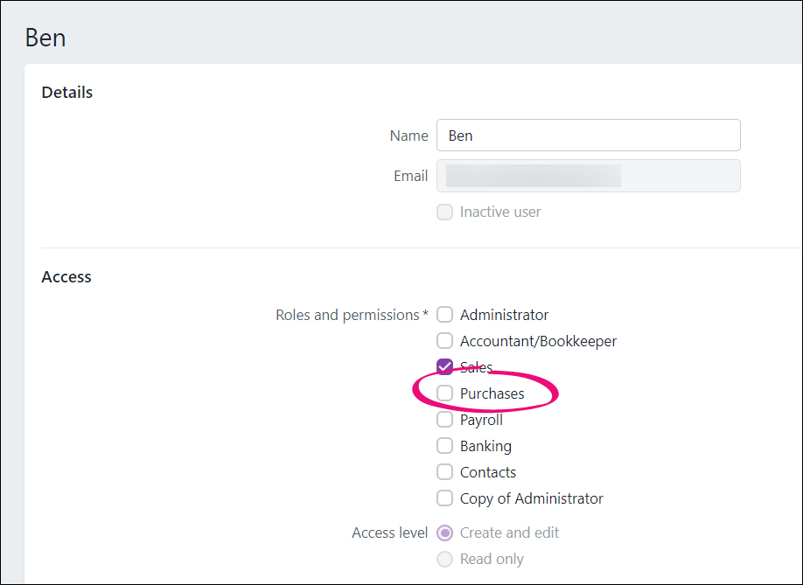Check the Accountant/Bookkeeper role checkbox
The width and height of the screenshot is (803, 585).
444,340
